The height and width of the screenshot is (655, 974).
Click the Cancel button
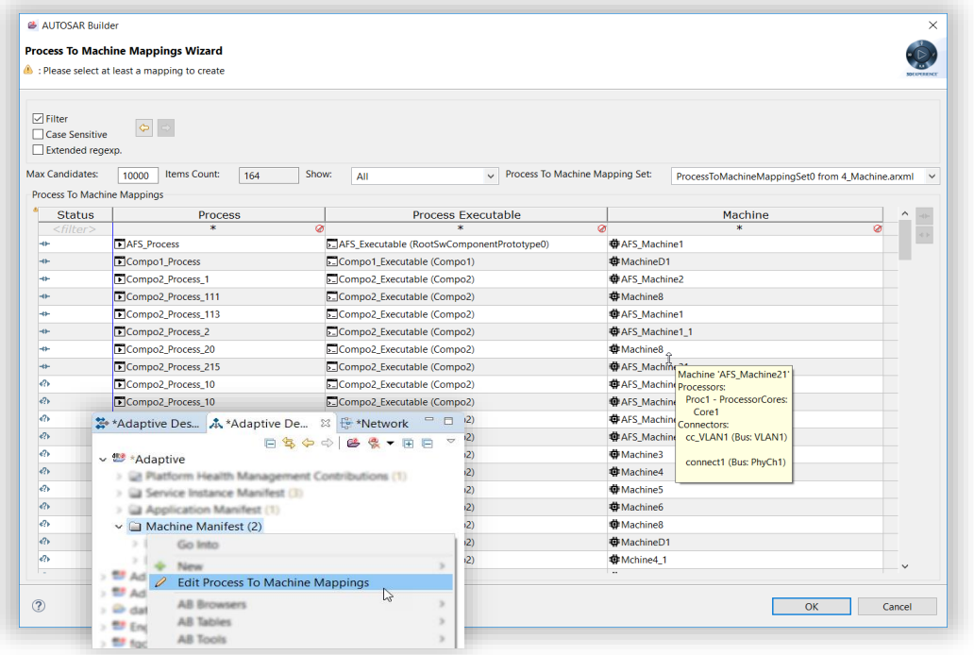(x=897, y=607)
